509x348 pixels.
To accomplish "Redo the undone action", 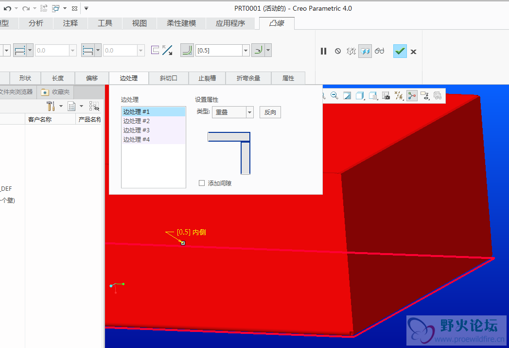I will click(x=26, y=8).
